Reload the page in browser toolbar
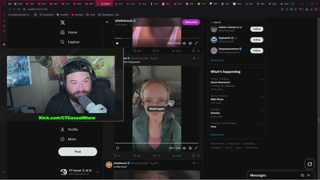Viewport: 320px width, 180px height. pyautogui.click(x=18, y=9)
